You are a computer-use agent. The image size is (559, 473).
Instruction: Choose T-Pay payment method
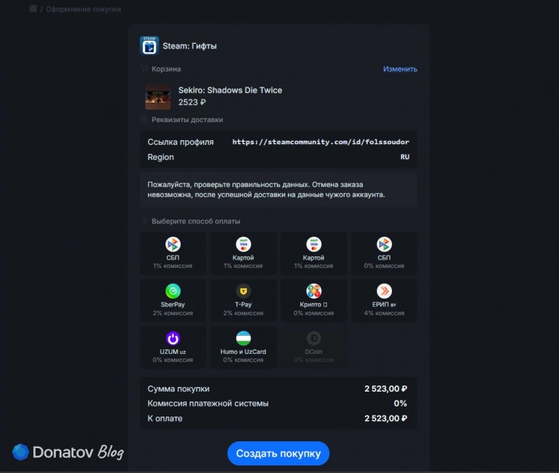pyautogui.click(x=243, y=300)
